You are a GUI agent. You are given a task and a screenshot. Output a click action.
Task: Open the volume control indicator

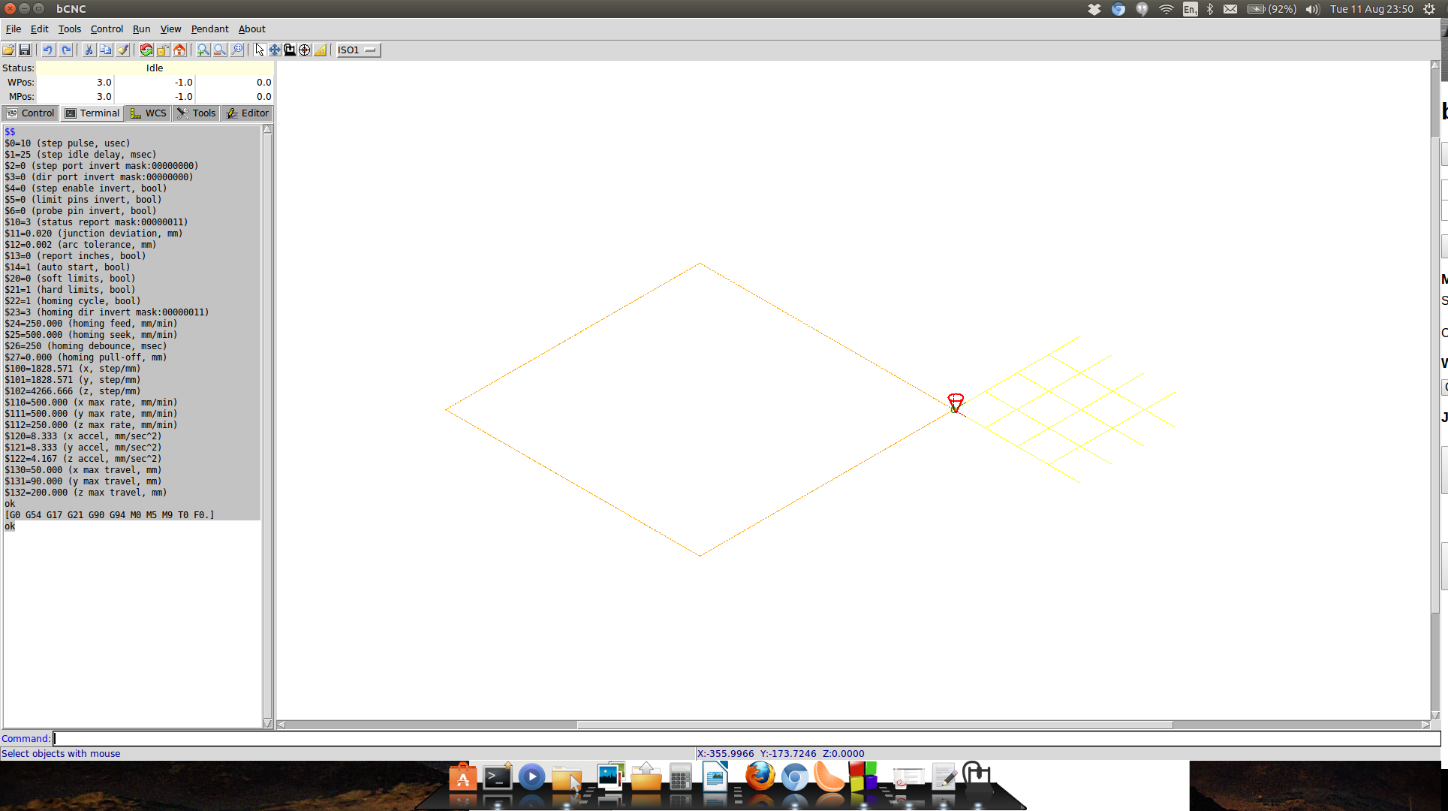pyautogui.click(x=1312, y=9)
